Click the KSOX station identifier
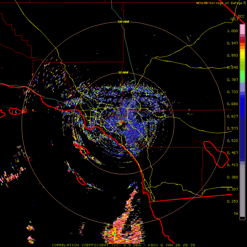Screen dimensions: 247x247 (153, 245)
